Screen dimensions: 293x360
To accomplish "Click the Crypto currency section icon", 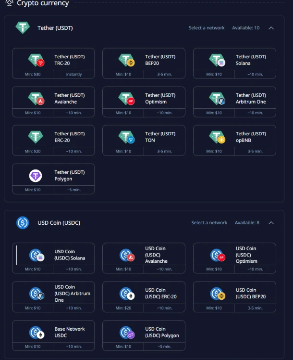I will click(9, 3).
